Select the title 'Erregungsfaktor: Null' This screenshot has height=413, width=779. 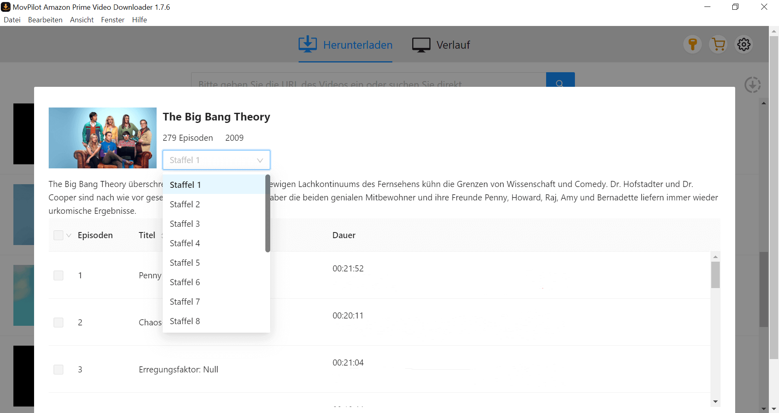click(179, 370)
